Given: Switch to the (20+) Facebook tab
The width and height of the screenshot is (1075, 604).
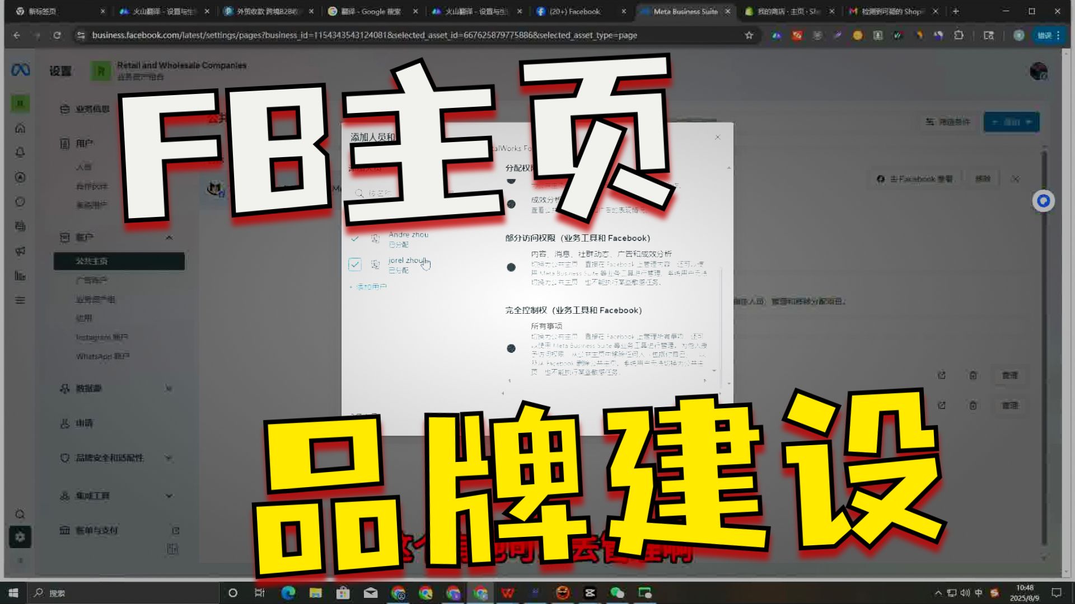Looking at the screenshot, I should (581, 11).
